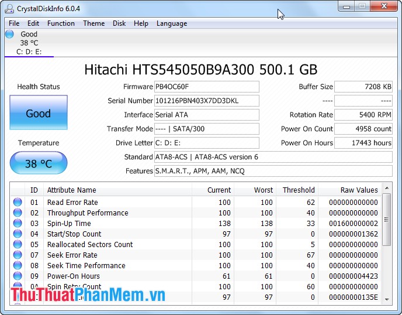Click the Rotation Rate field 5400 RPM

tap(363, 115)
